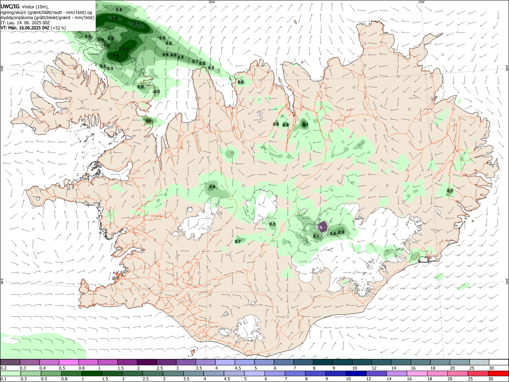Screen dimensions: 509x382
Task: Click the '1.3' precipitation value on map
Action: tap(126, 49)
